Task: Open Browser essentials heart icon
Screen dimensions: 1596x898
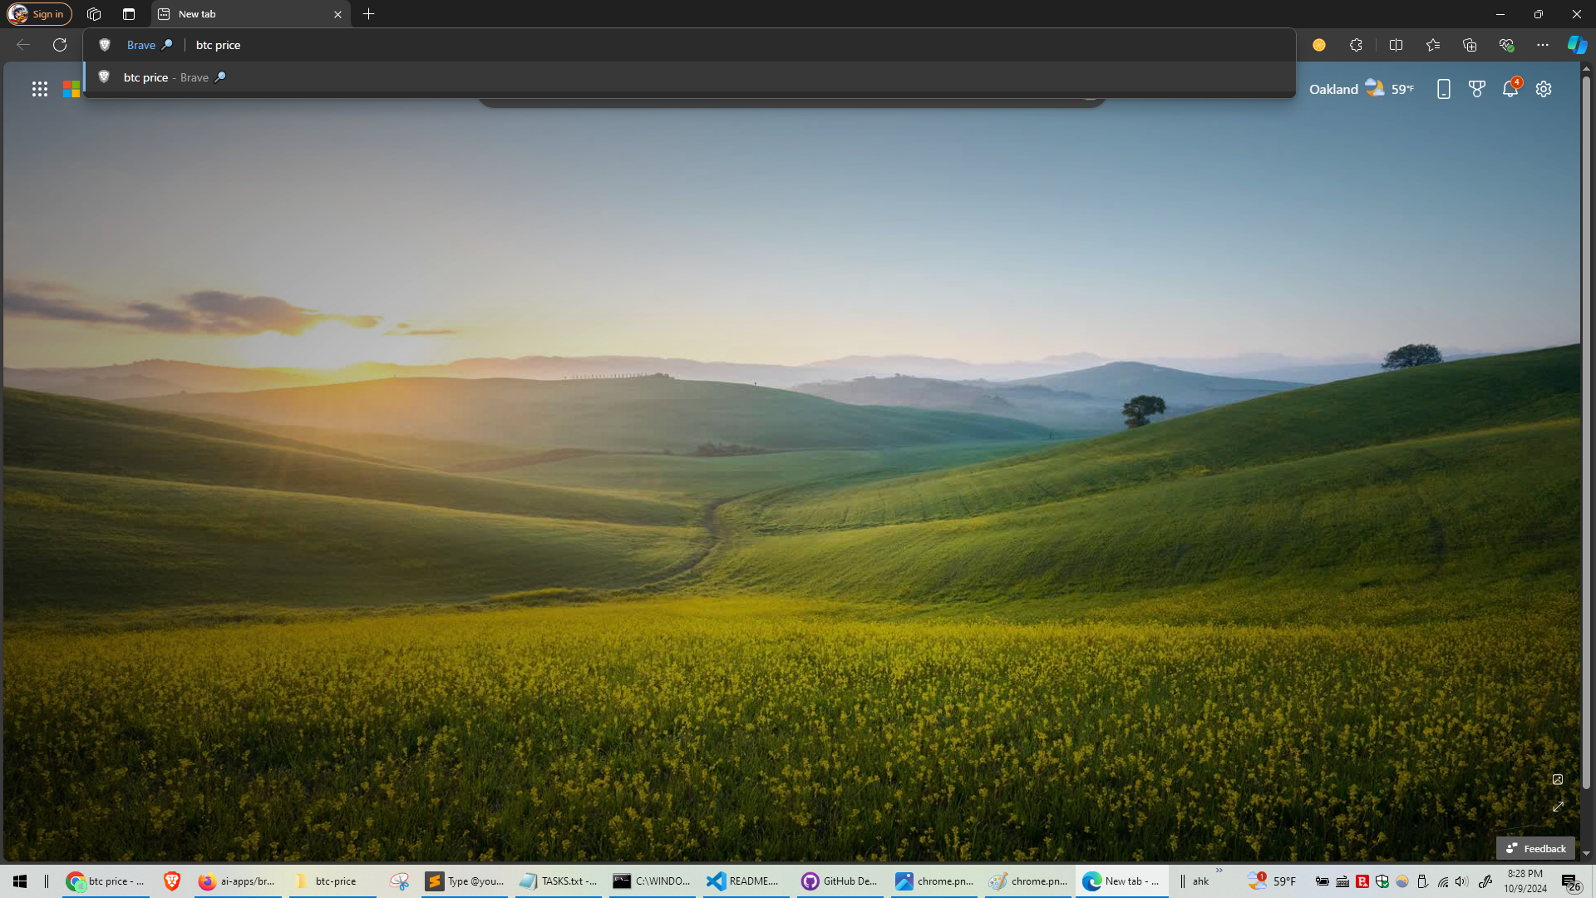Action: (x=1506, y=45)
